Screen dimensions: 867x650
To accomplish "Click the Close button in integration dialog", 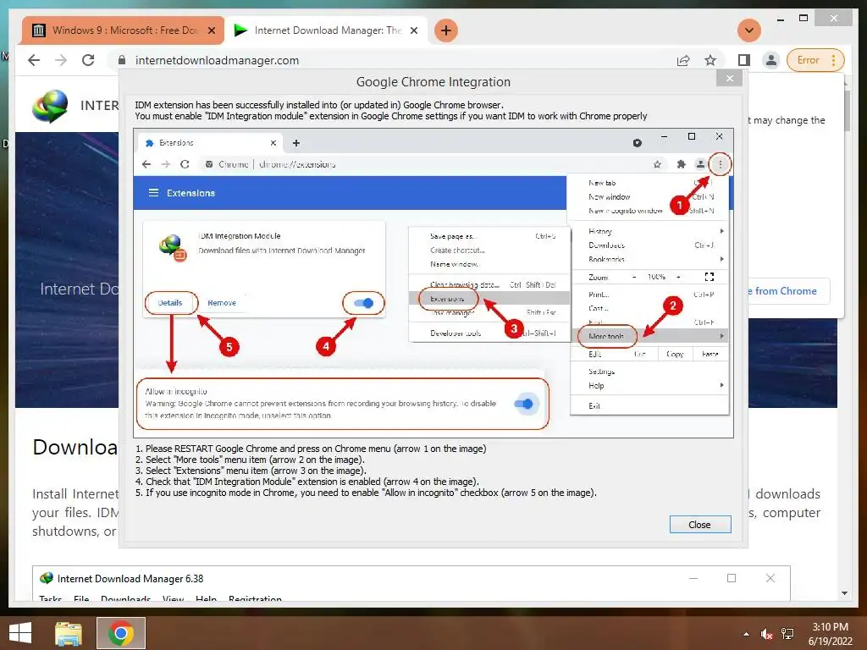I will (x=700, y=525).
